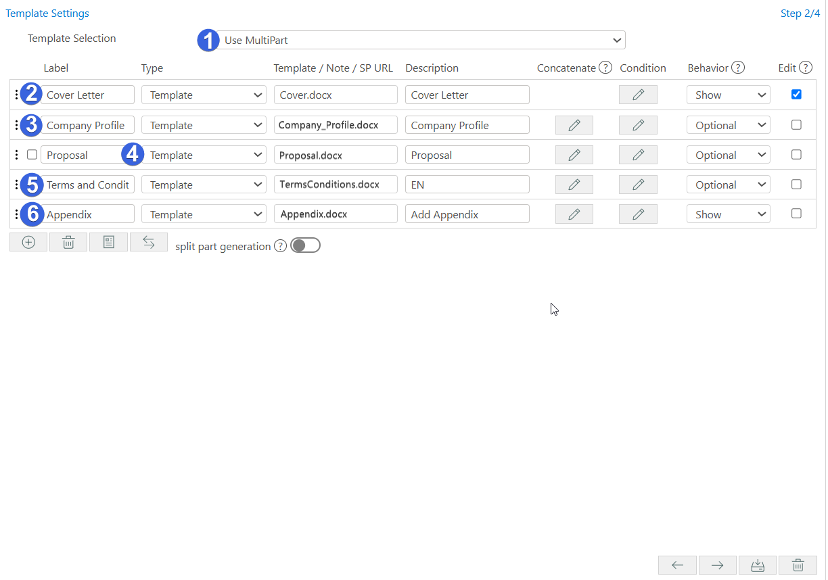Open the Concatenate editor for Company Profile
The image size is (828, 580).
pos(574,125)
